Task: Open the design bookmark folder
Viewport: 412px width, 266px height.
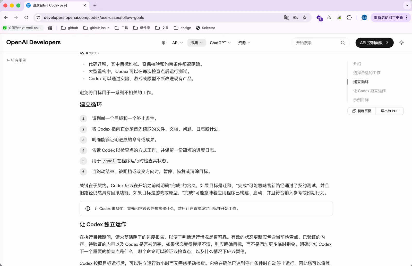Action: pyautogui.click(x=182, y=28)
